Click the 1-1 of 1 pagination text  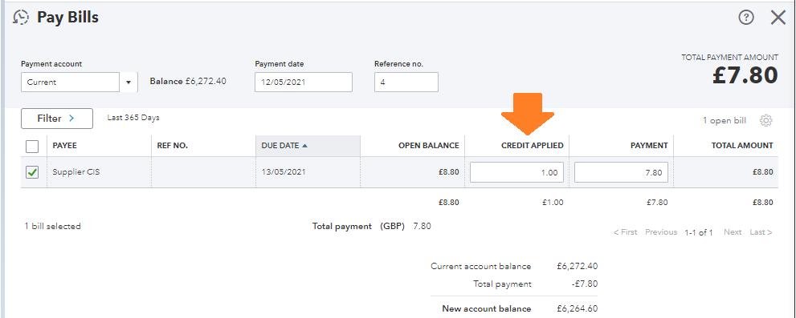(699, 232)
